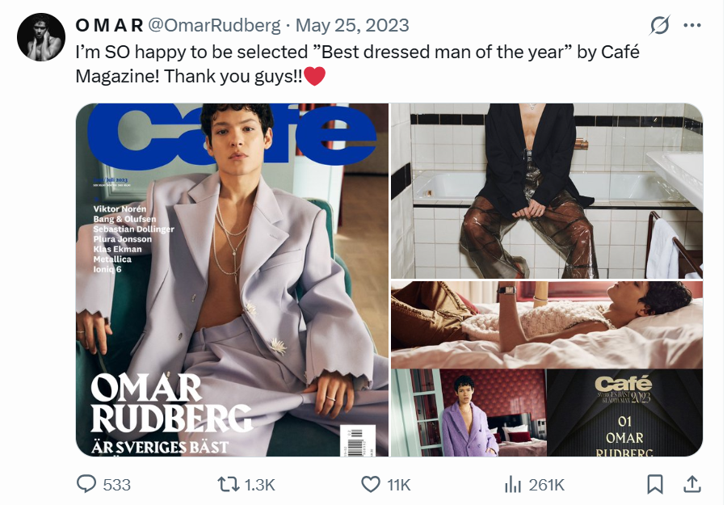This screenshot has width=727, height=505.
Task: Click the Grok slashed-circle icon
Action: coord(659,26)
